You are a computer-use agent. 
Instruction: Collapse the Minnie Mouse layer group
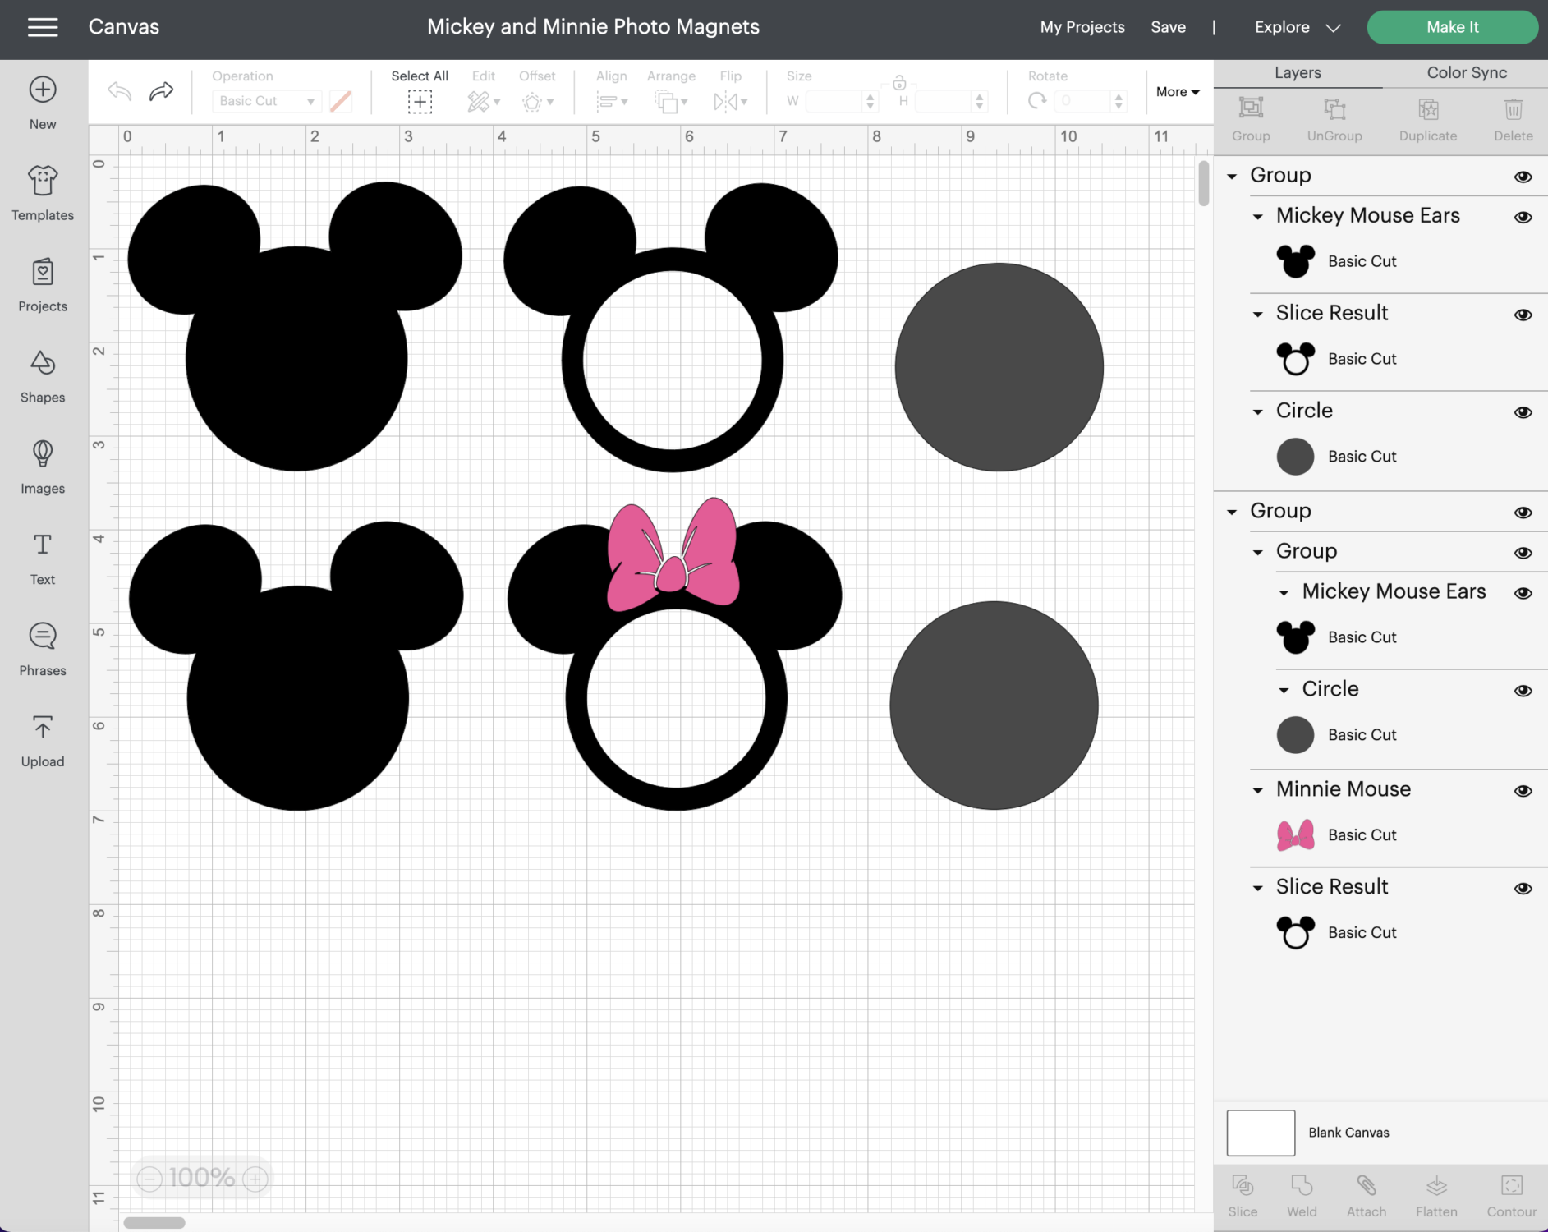(1257, 791)
